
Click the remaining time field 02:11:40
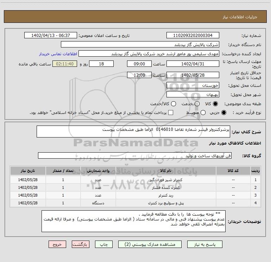pyautogui.click(x=65, y=64)
